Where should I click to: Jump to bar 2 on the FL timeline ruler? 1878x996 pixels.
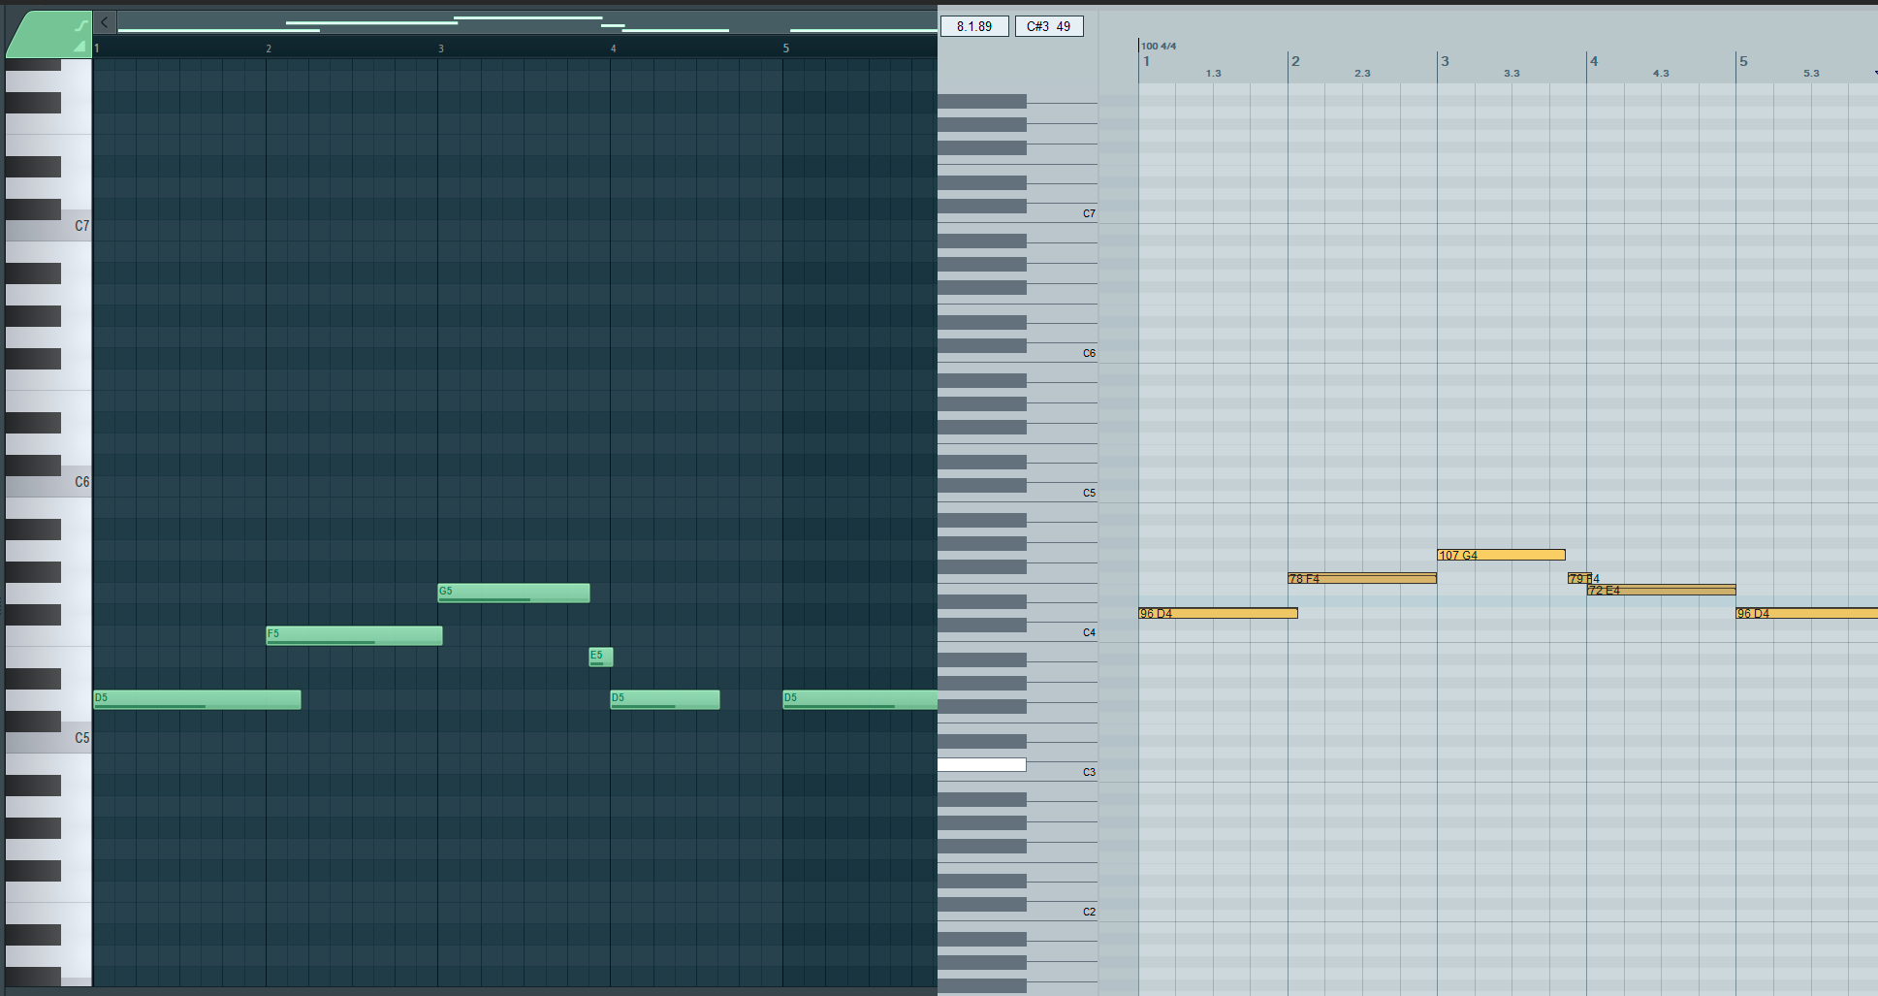tap(269, 48)
